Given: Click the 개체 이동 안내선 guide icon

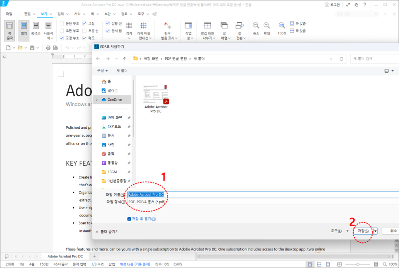Looking at the screenshot, I should point(144,31).
